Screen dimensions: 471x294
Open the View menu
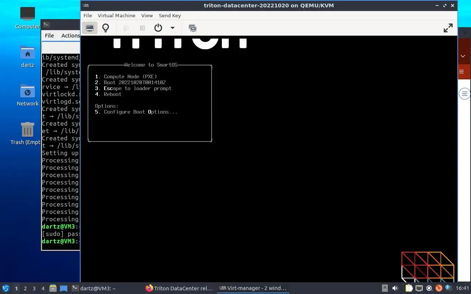(147, 15)
